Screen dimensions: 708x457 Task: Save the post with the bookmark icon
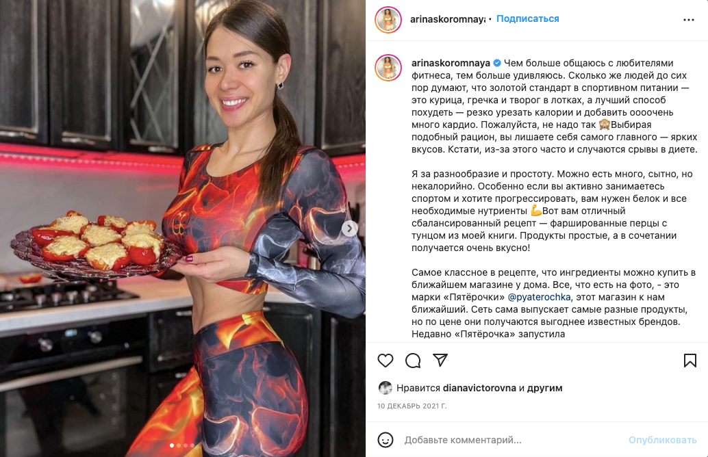coord(690,361)
